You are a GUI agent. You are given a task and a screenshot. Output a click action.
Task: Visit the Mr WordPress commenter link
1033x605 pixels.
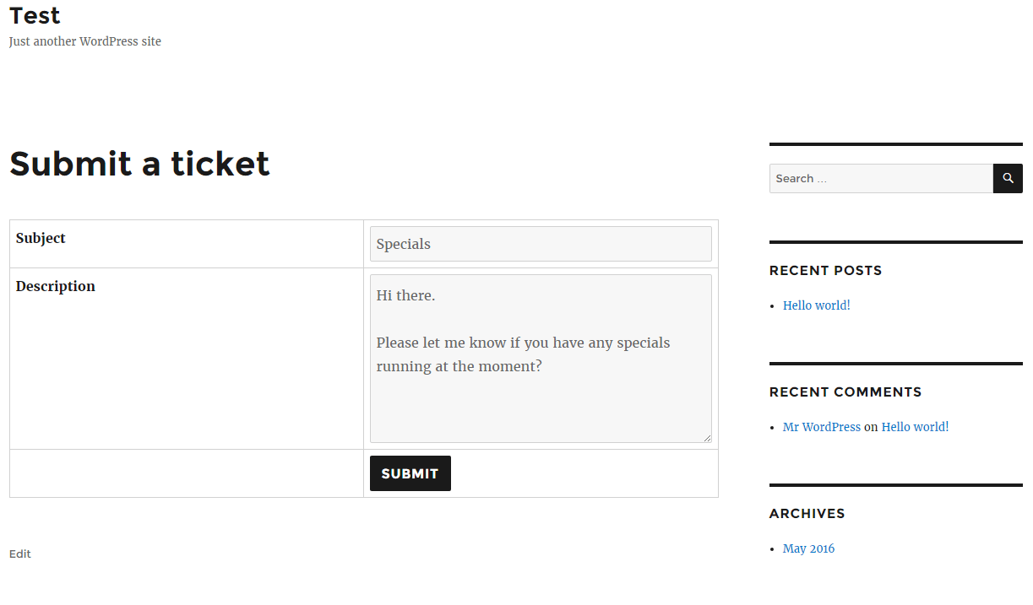click(821, 427)
